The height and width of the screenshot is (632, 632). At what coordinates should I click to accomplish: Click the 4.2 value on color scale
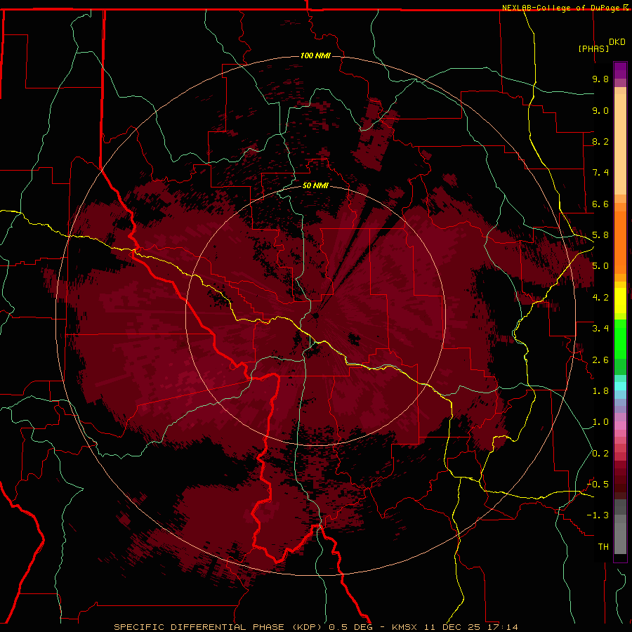(600, 298)
